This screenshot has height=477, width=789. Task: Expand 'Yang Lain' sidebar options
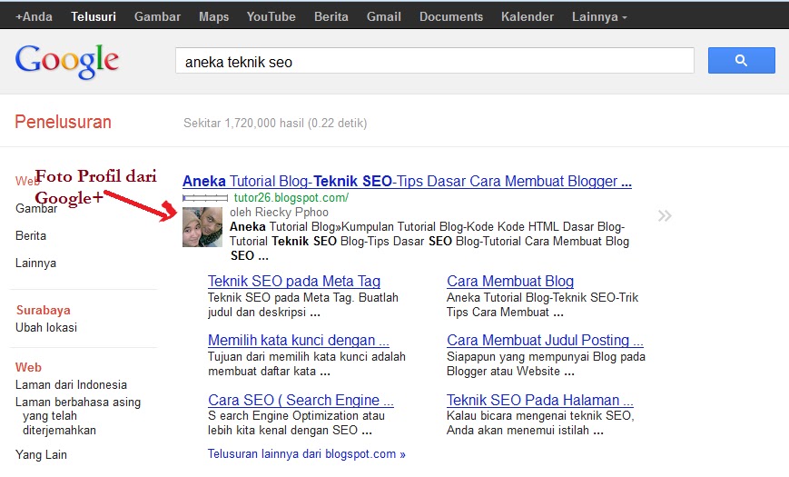pos(41,455)
